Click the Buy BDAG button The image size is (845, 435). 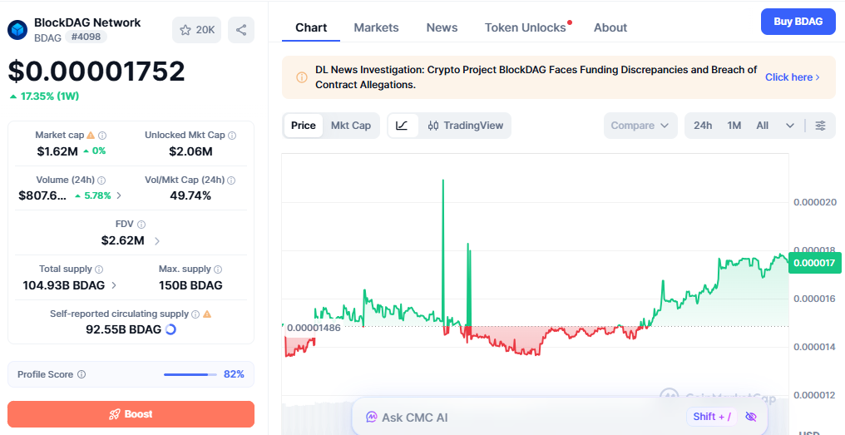coord(798,22)
